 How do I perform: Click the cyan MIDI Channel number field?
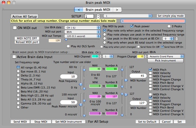pos(95,56)
